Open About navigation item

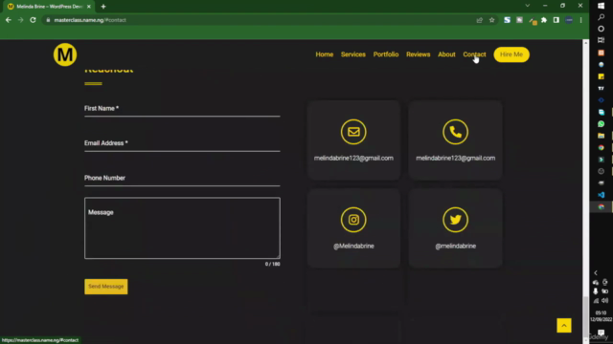coord(446,54)
